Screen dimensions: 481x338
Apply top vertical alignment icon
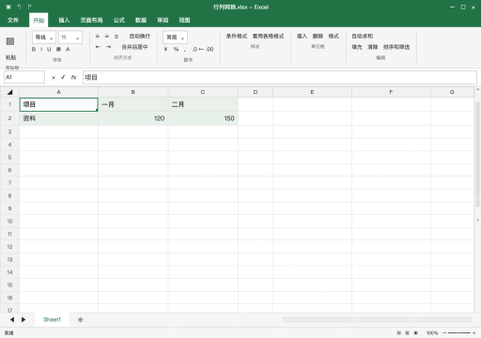98,37
